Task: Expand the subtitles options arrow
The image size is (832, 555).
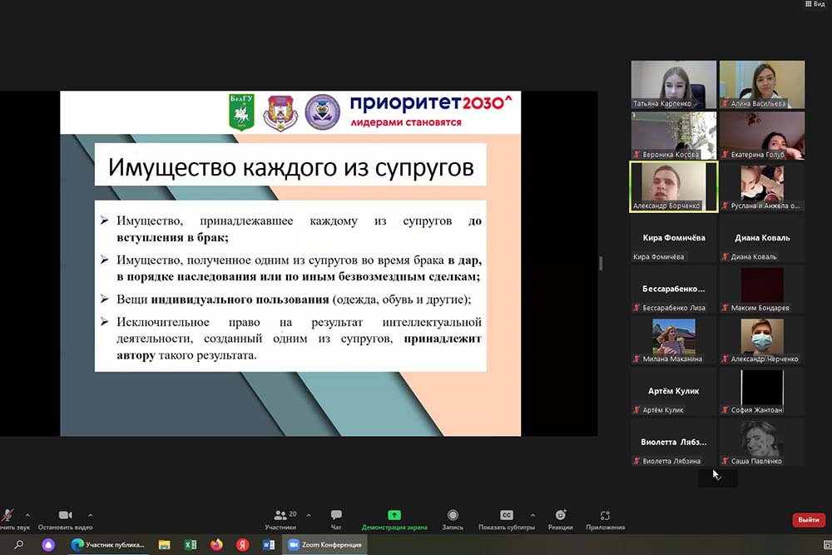Action: [532, 514]
